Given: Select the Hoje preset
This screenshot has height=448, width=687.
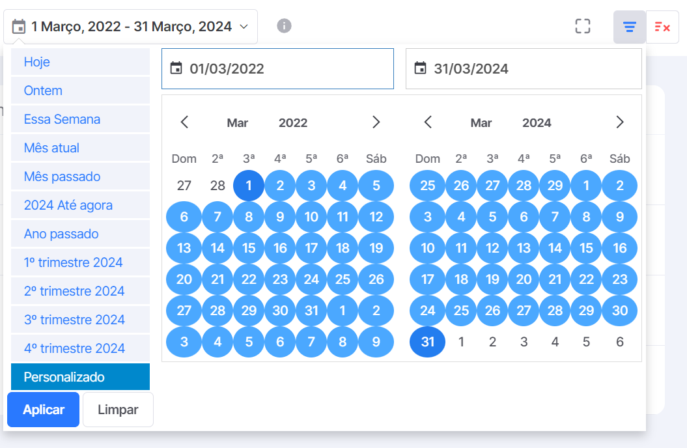Looking at the screenshot, I should (x=80, y=62).
